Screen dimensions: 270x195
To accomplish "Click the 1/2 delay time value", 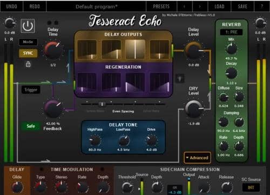I will (x=53, y=65).
